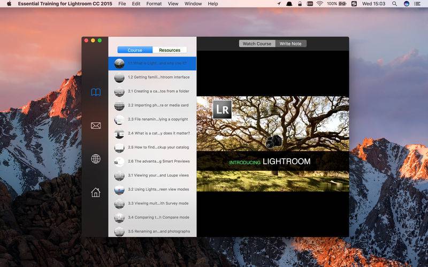Viewport: 428px width, 267px height.
Task: Click the Siri icon in menu bar
Action: (x=407, y=4)
